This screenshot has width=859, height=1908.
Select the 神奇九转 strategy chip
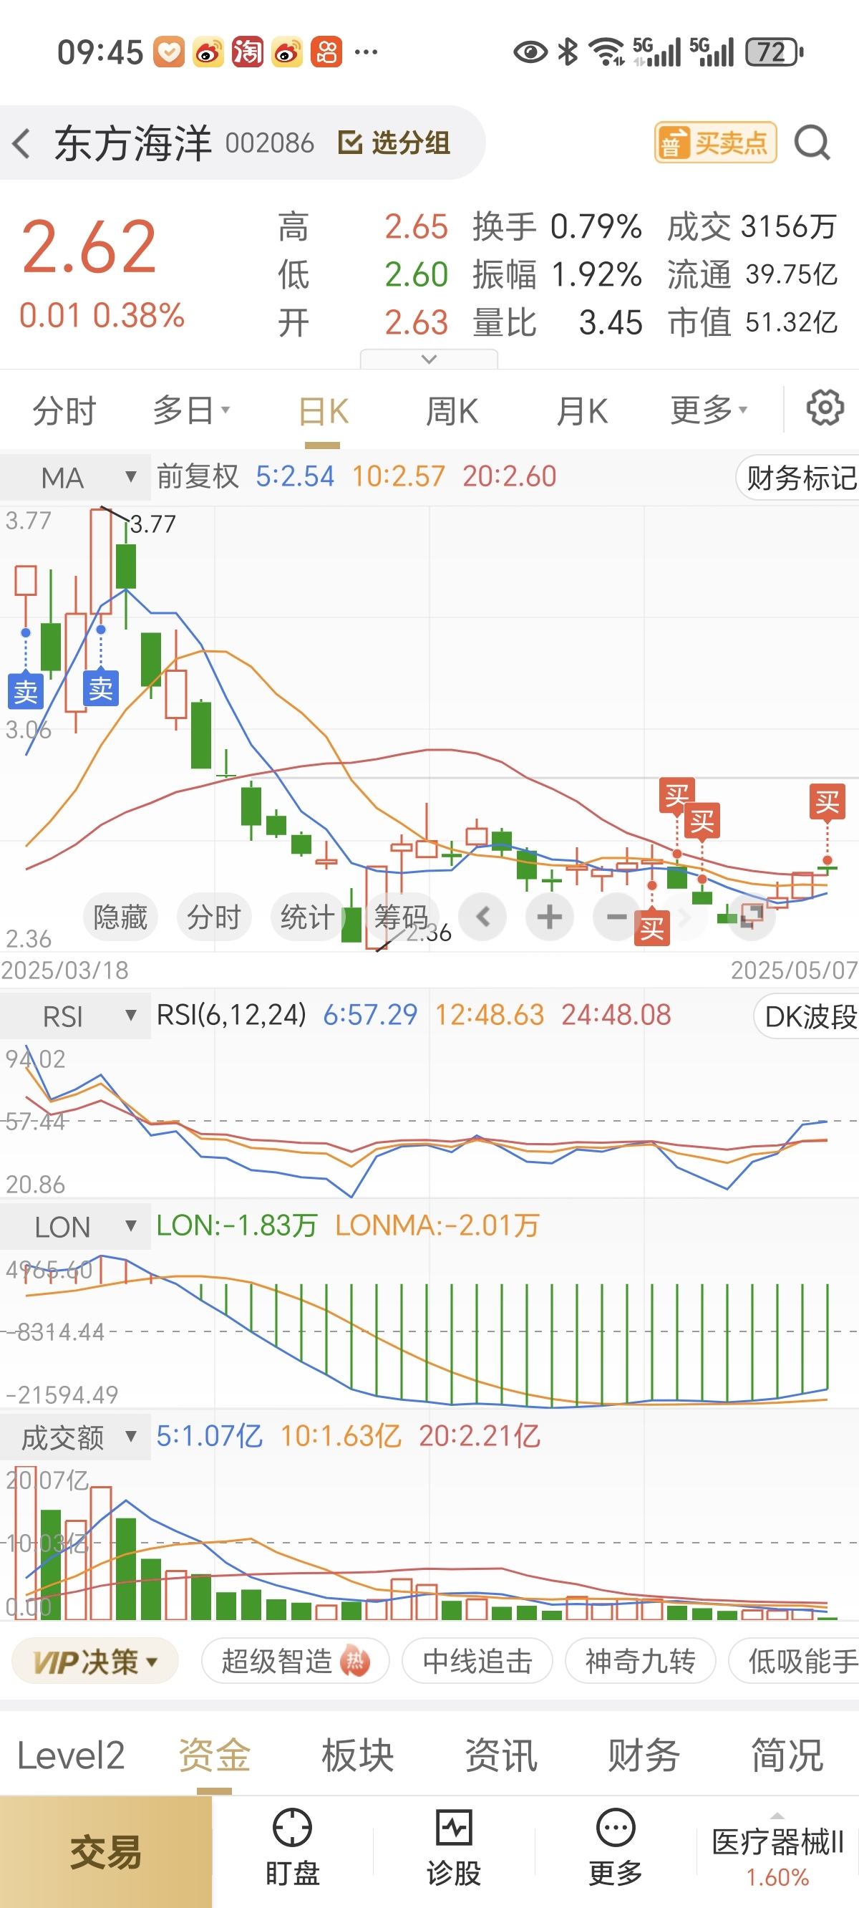641,1662
